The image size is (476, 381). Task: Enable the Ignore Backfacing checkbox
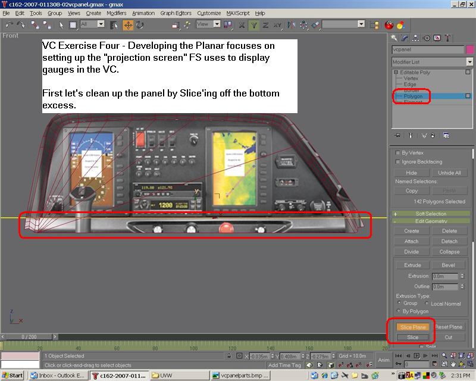coord(397,162)
